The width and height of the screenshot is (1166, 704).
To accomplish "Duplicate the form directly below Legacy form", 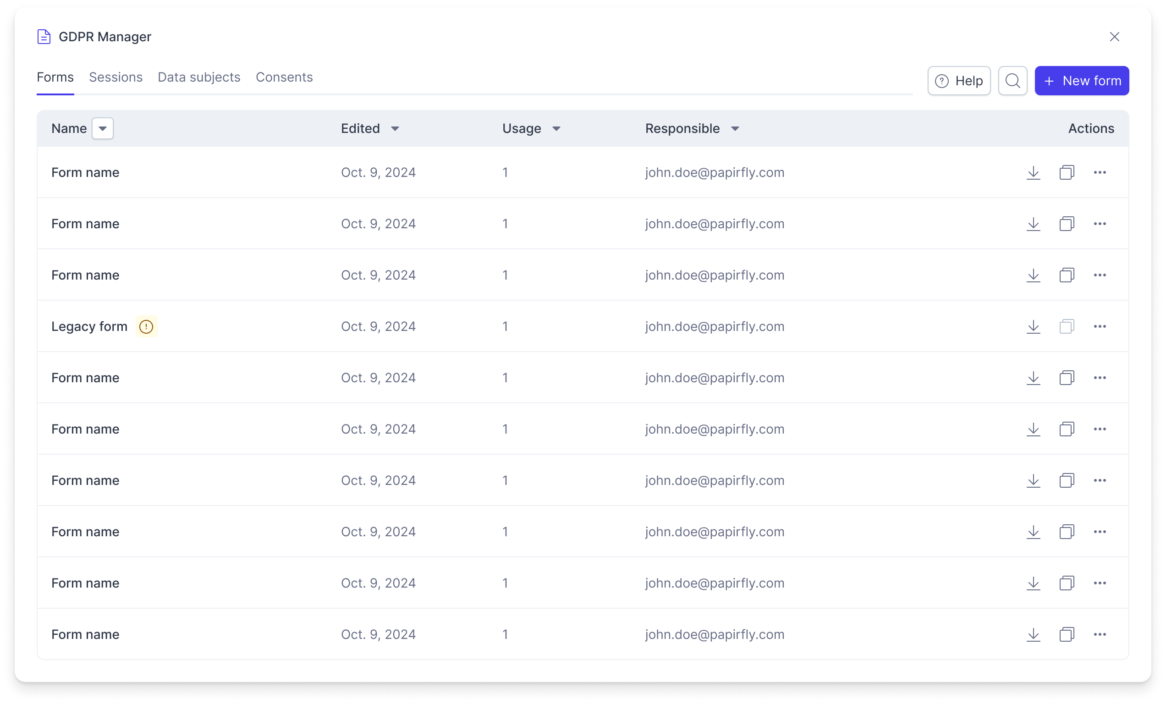I will pyautogui.click(x=1067, y=378).
